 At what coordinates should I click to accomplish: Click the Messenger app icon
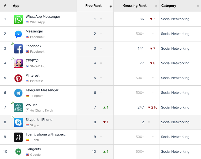18,34
